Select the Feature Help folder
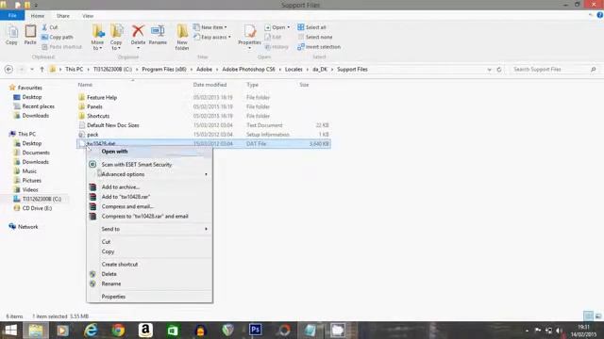This screenshot has height=339, width=604. point(102,98)
